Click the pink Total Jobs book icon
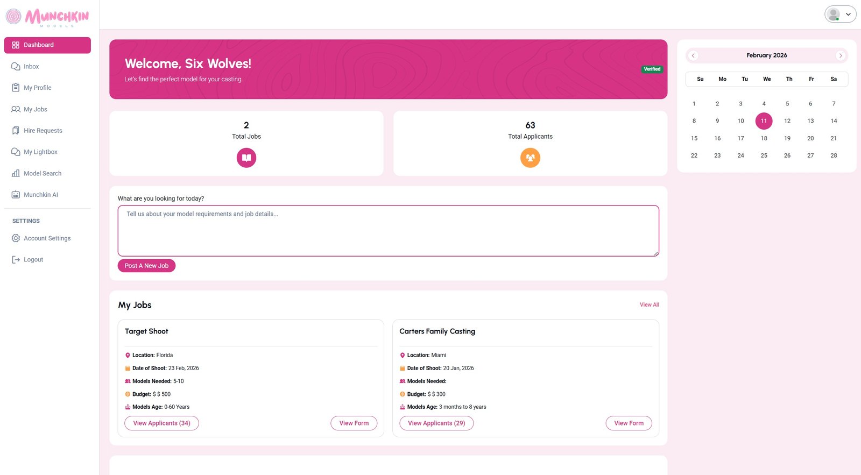Screen dimensions: 861x475 (x=246, y=158)
